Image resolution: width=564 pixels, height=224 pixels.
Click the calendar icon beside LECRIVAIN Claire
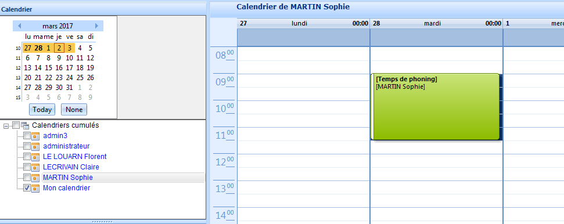pos(35,167)
